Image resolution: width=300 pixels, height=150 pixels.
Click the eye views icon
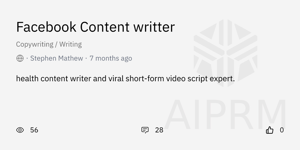pyautogui.click(x=20, y=130)
